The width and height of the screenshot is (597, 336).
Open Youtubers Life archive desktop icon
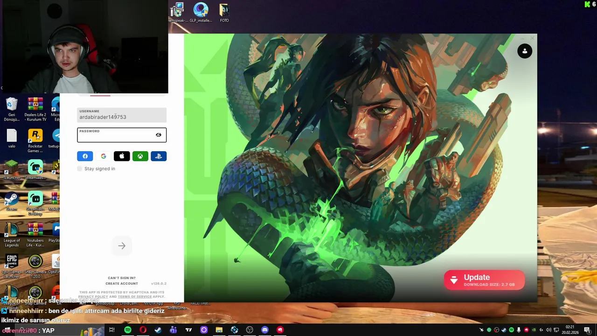[35, 235]
